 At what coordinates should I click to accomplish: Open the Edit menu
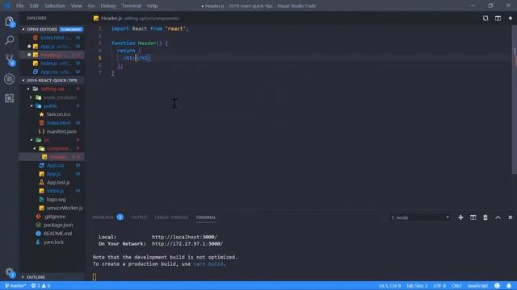34,6
